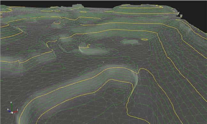Select the small block structure on top edge
The height and width of the screenshot is (124, 207).
coord(78,6)
